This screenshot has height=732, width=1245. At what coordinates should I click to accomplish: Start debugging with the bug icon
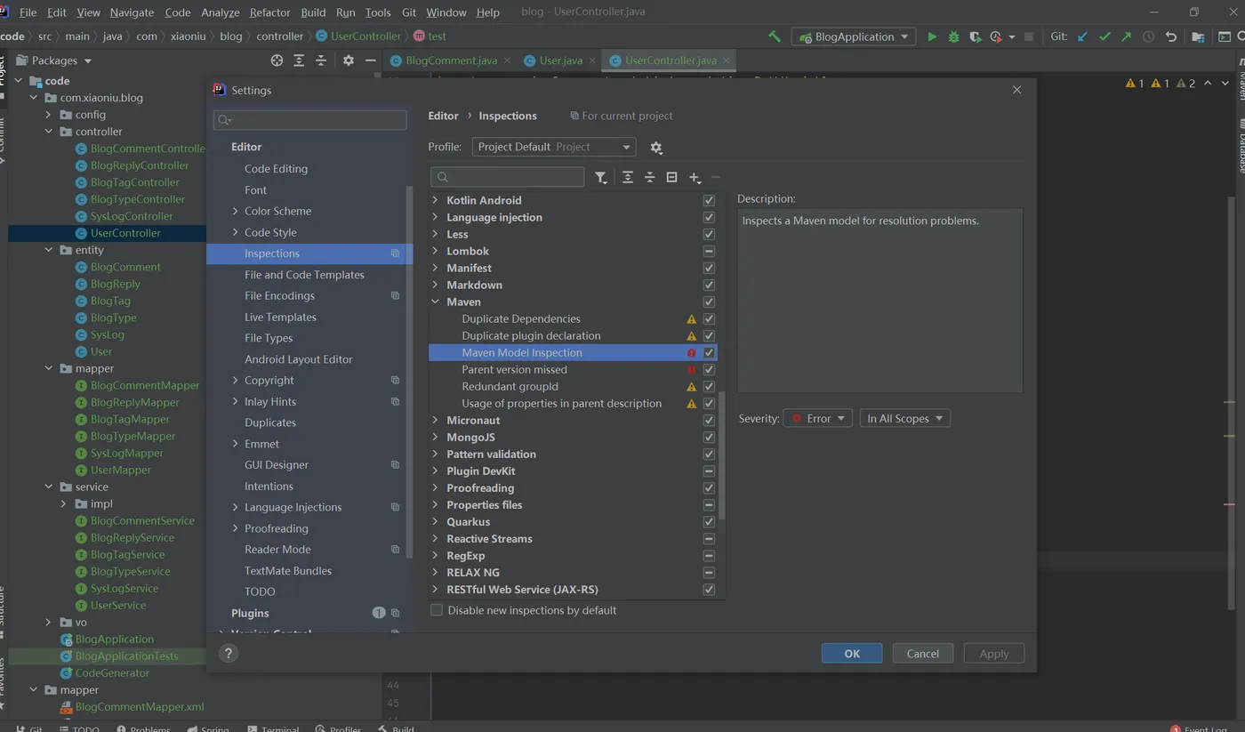(x=953, y=36)
